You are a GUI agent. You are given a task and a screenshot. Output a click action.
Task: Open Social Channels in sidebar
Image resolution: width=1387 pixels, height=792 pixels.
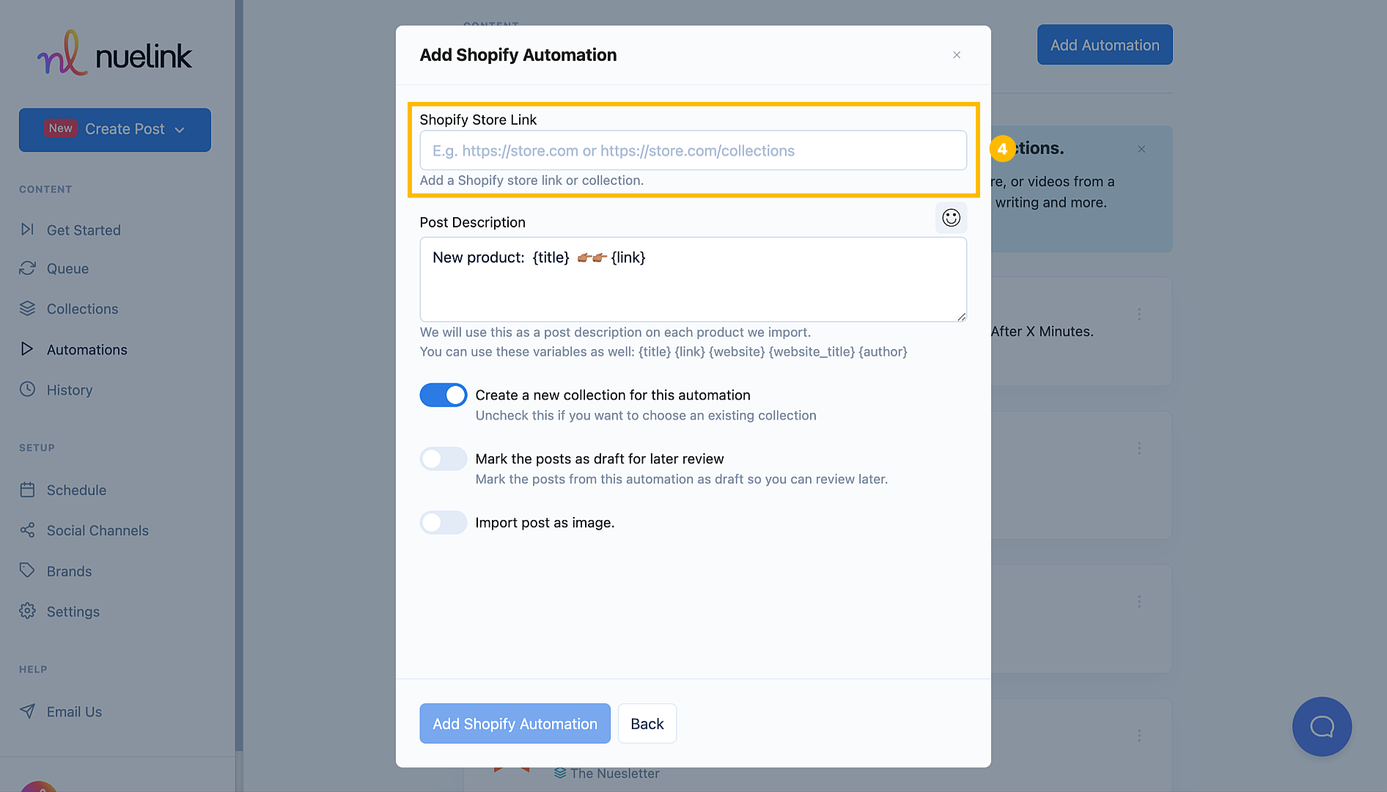[x=98, y=530]
